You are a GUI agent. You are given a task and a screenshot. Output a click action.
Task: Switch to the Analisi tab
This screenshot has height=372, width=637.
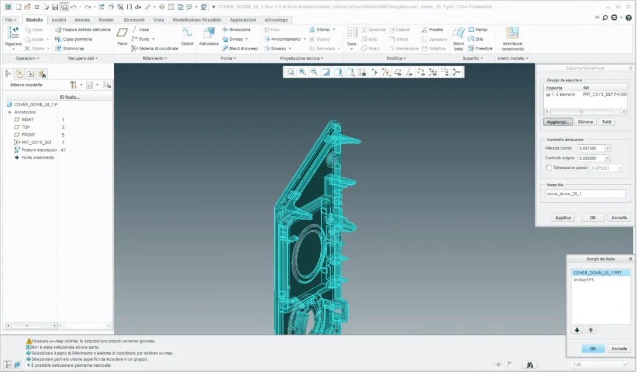[58, 20]
